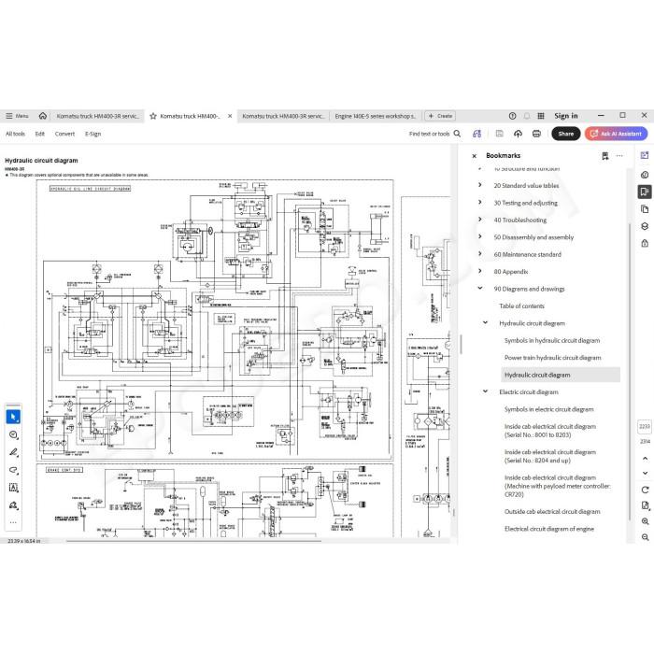The width and height of the screenshot is (654, 654).
Task: Expand 30 Testing and adjusting bookmark
Action: pos(480,203)
